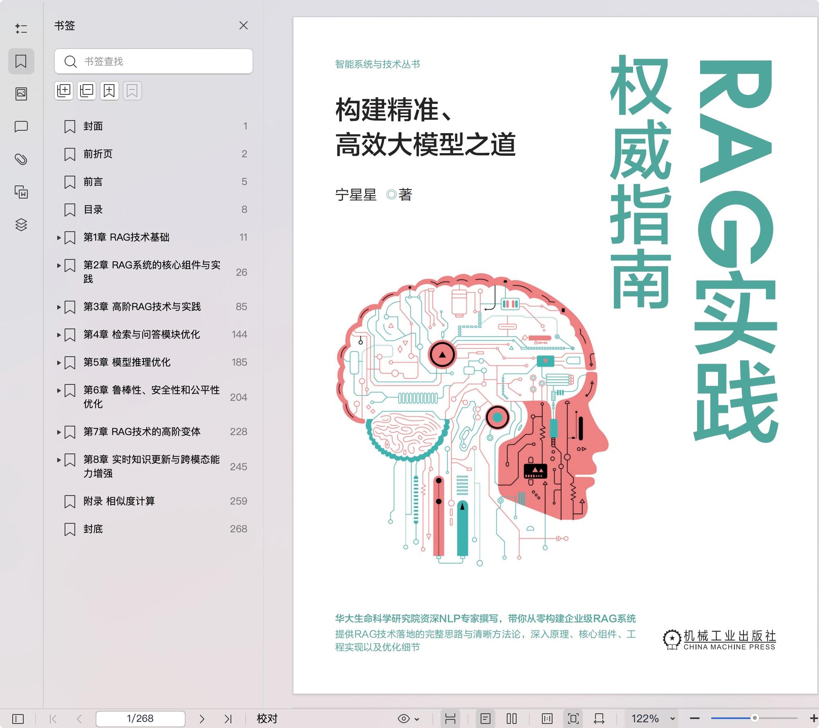Image resolution: width=819 pixels, height=728 pixels.
Task: Click the expand-all bookmarks icon
Action: point(64,91)
